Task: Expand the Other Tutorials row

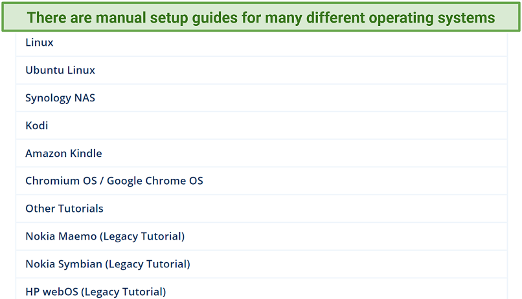Action: tap(262, 209)
